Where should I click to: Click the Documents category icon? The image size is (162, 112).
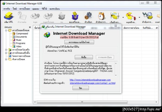click(x=14, y=37)
